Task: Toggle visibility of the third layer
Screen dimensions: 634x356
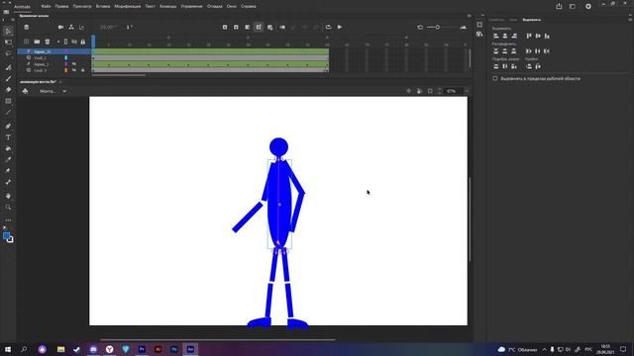Action: [x=74, y=63]
